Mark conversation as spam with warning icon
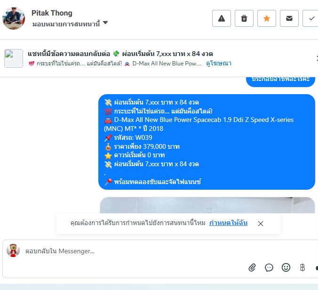 (x=222, y=18)
